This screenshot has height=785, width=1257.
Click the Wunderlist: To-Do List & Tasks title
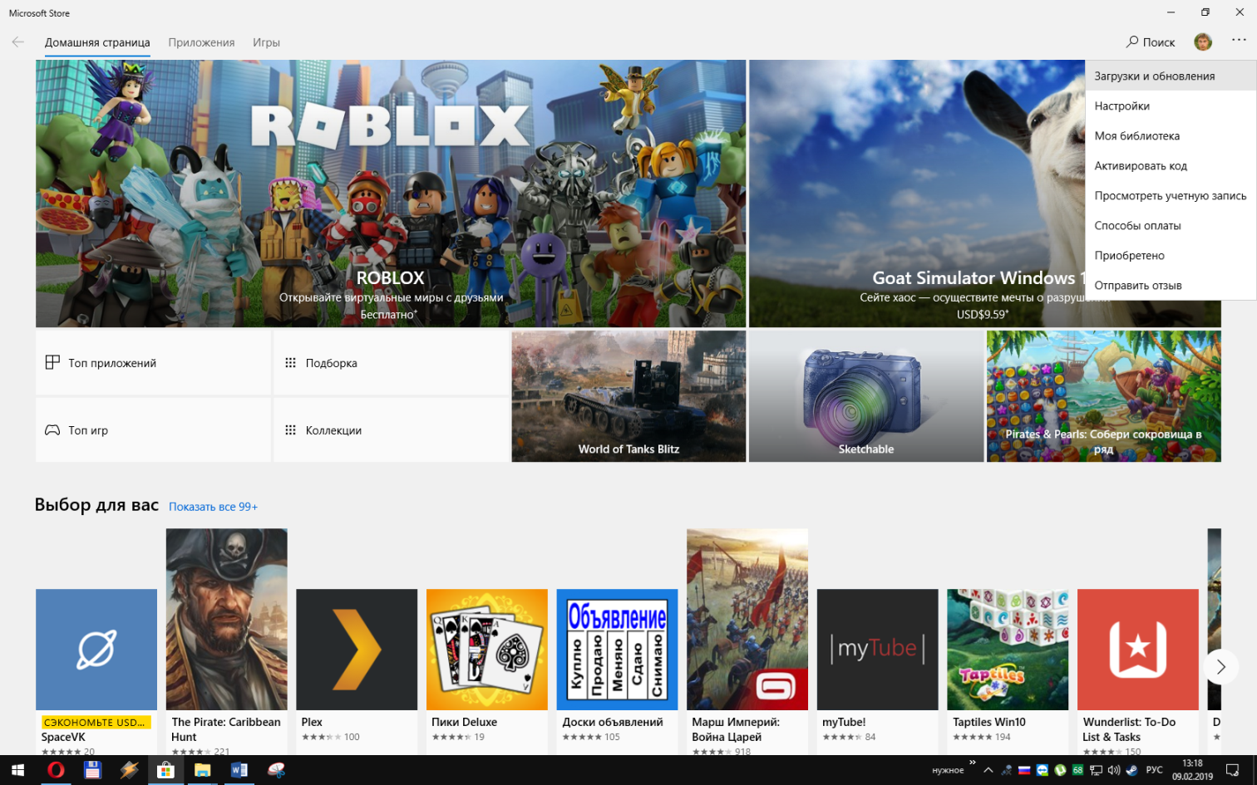[1129, 729]
